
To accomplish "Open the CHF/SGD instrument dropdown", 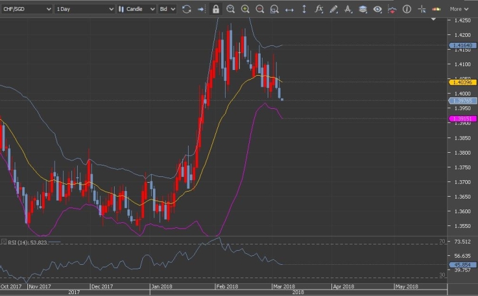I will tap(26, 9).
